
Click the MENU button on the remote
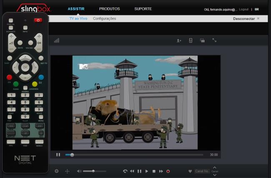[41, 117]
